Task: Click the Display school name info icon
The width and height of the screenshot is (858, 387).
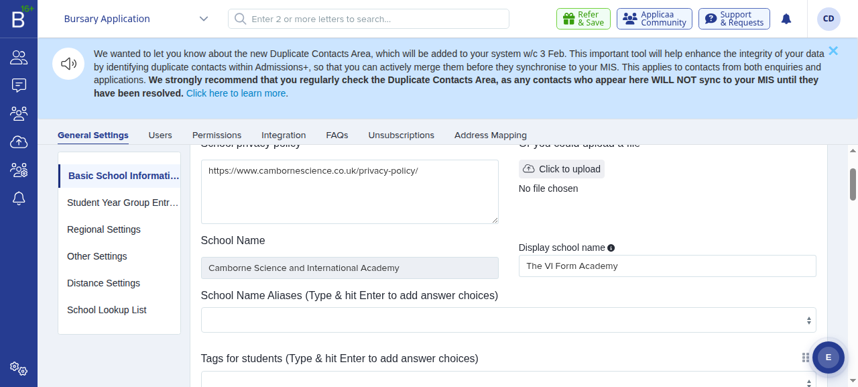Action: (x=611, y=247)
